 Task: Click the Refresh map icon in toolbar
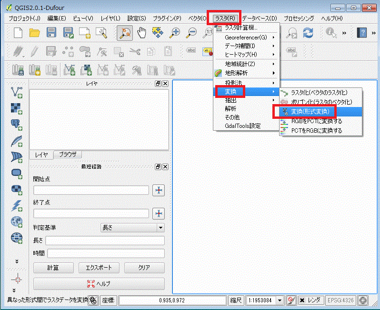click(x=308, y=32)
